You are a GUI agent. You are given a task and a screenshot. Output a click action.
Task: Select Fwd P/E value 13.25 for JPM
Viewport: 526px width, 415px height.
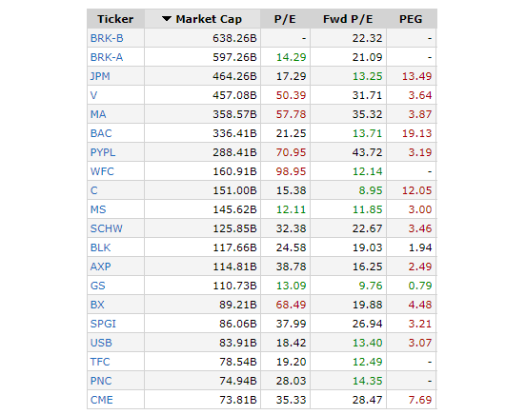click(x=367, y=76)
